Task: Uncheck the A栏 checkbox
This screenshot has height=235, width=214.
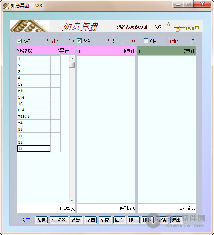Action: 20,41
